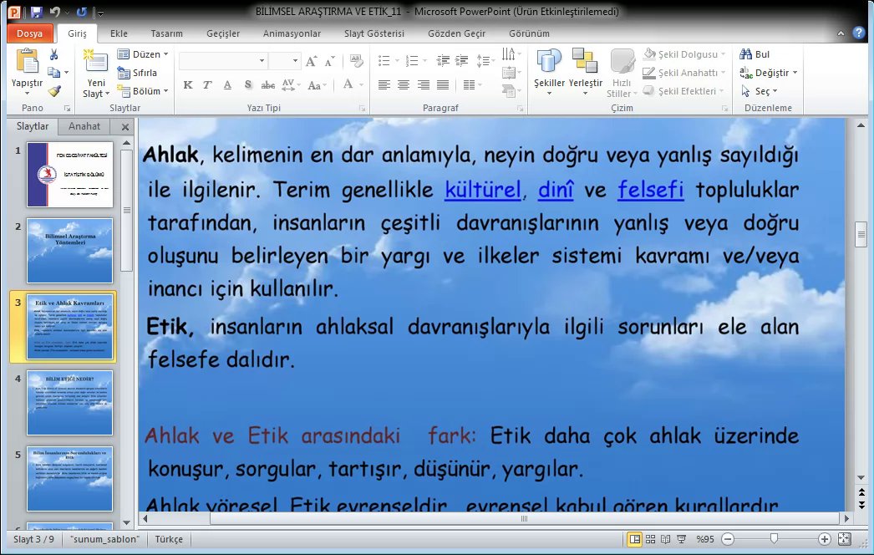Select slide 2 thumbnail Bilimsel Araştırma Yöntemleri
Viewport: 874px width, 555px height.
69,251
